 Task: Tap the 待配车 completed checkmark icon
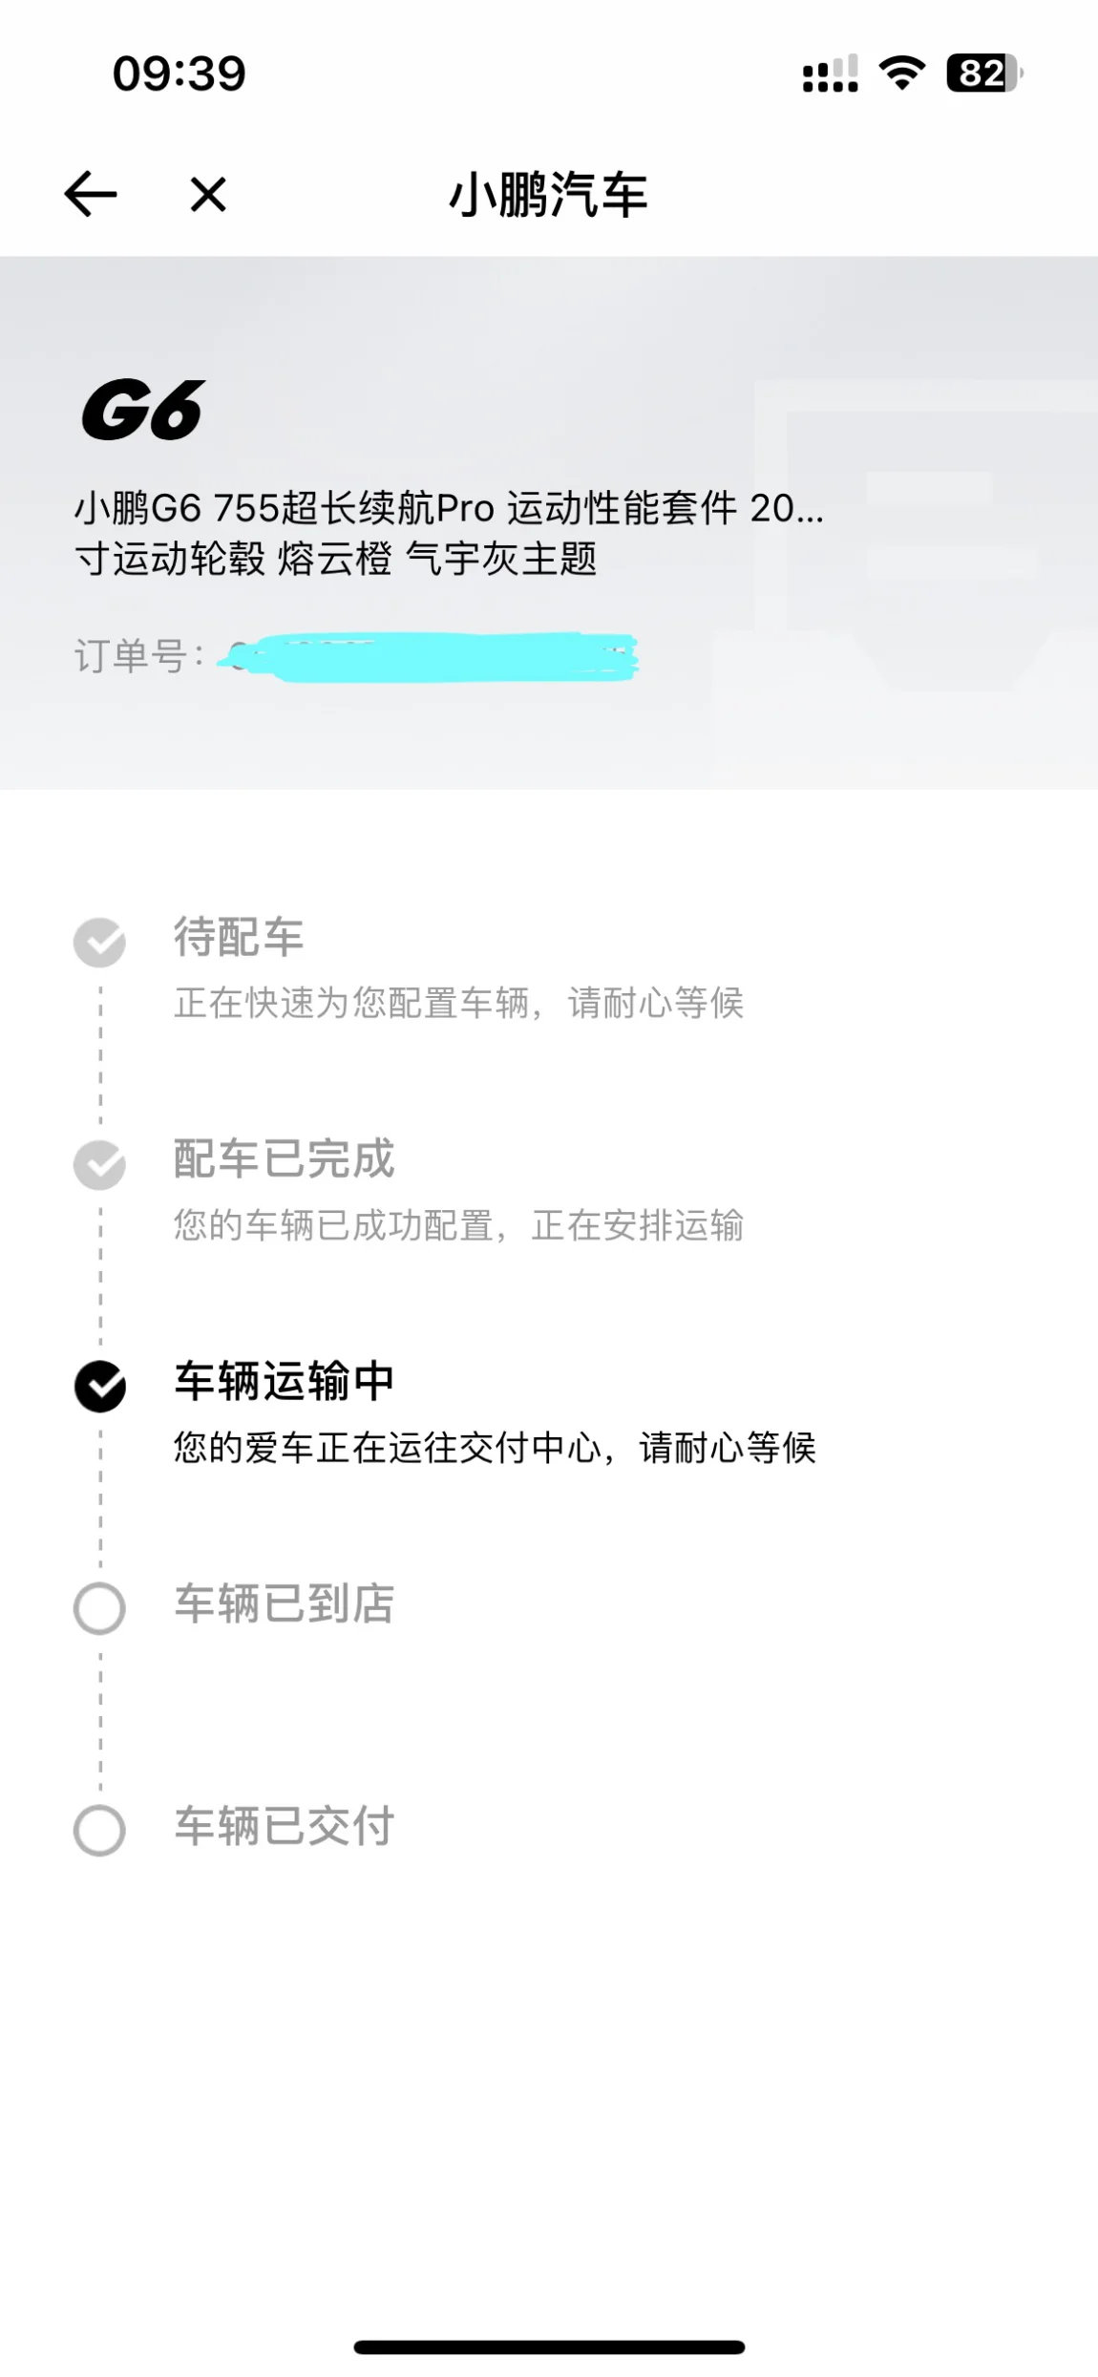click(x=99, y=943)
